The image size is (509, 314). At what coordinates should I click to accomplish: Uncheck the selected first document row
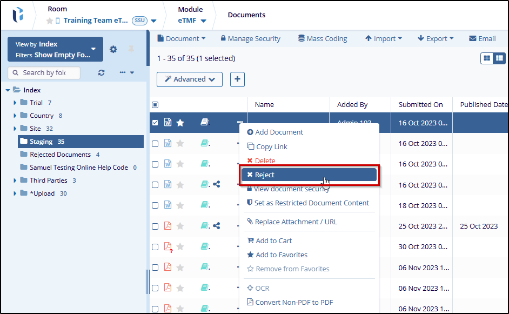(155, 123)
